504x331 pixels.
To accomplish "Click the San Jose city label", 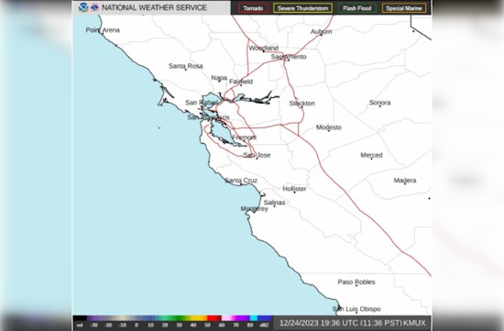I will (257, 155).
